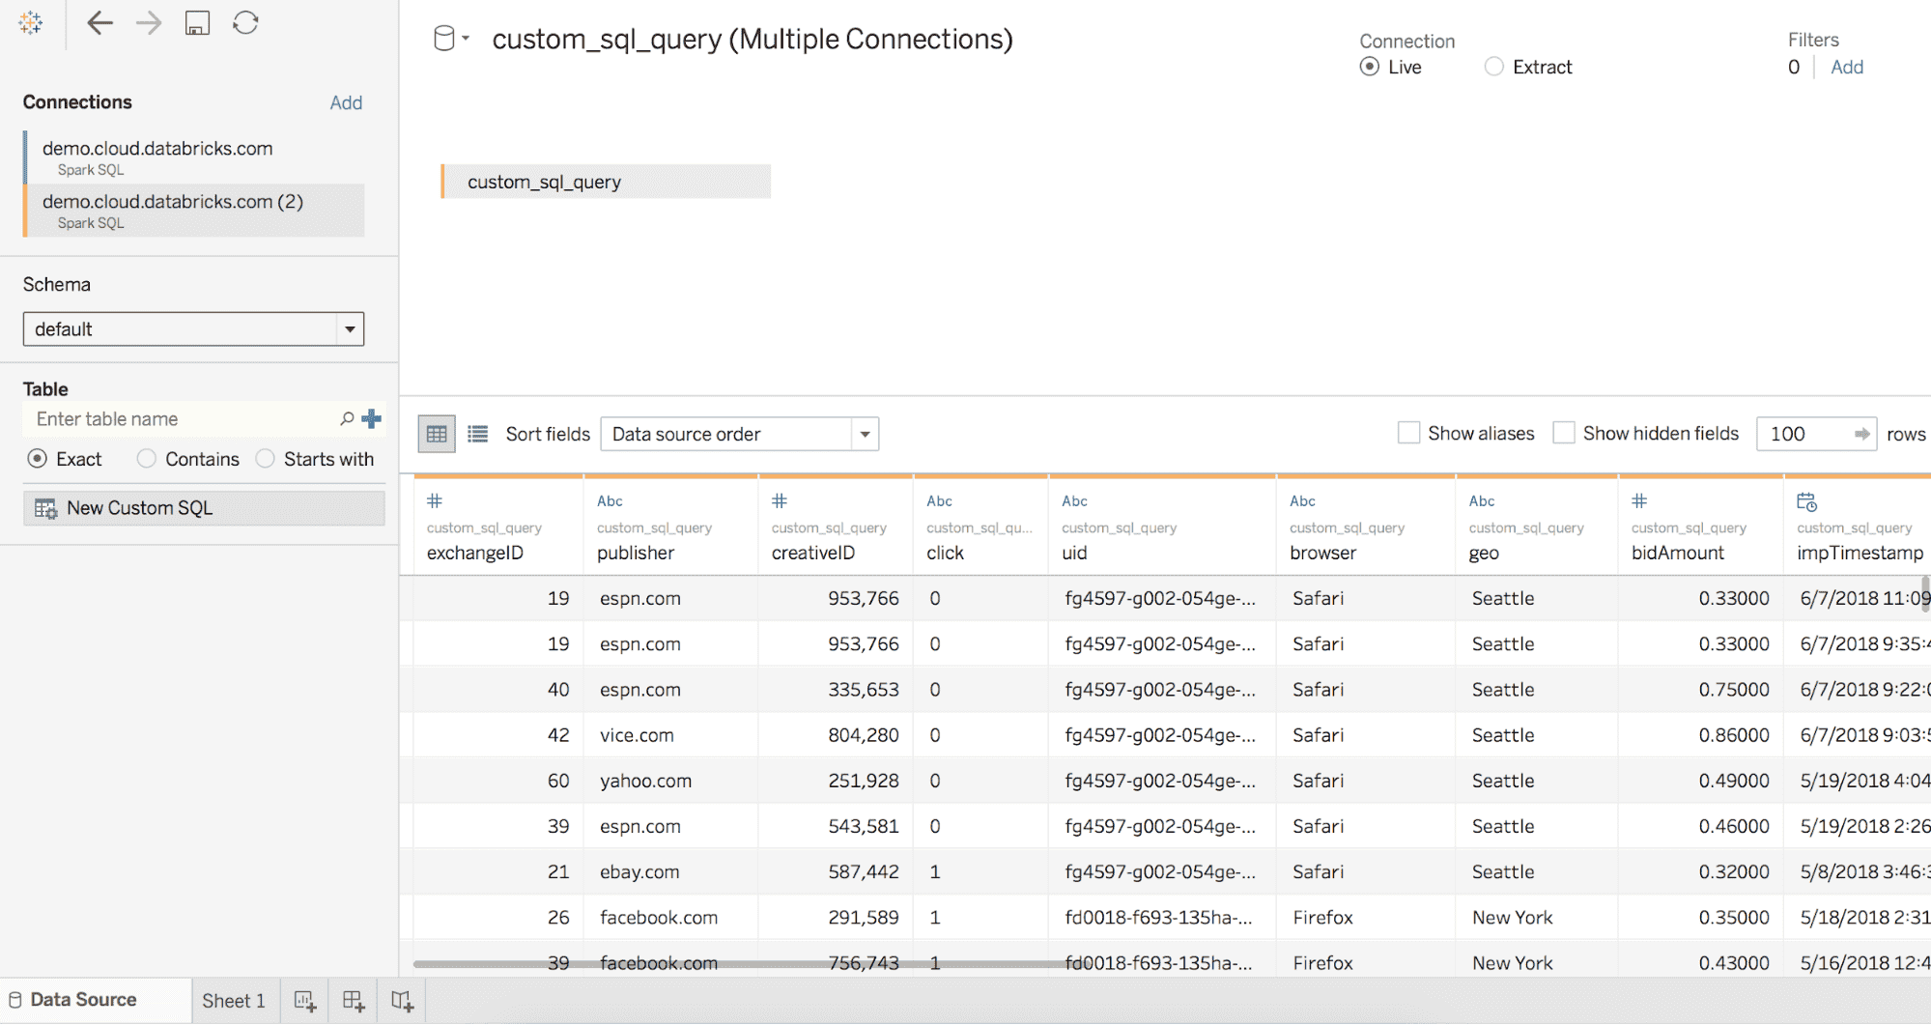Click the new worksheet icon
The height and width of the screenshot is (1025, 1931).
pos(305,1001)
